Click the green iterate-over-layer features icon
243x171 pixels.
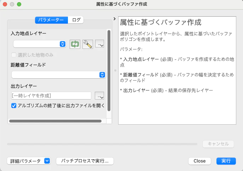[x=75, y=44]
